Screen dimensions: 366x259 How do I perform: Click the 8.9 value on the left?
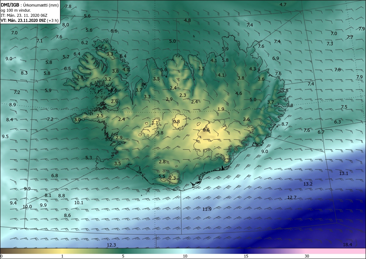tap(12, 105)
